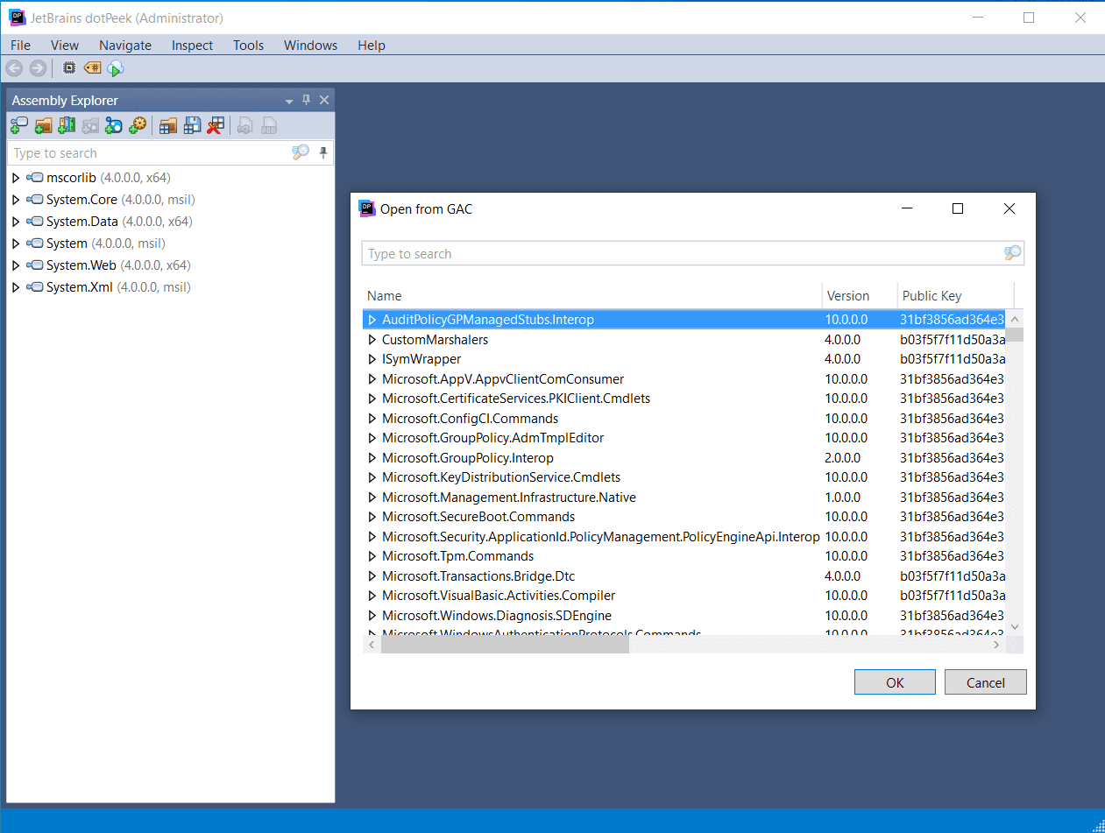The width and height of the screenshot is (1105, 833).
Task: Click Cancel in Open from GAC dialog
Action: pyautogui.click(x=986, y=682)
